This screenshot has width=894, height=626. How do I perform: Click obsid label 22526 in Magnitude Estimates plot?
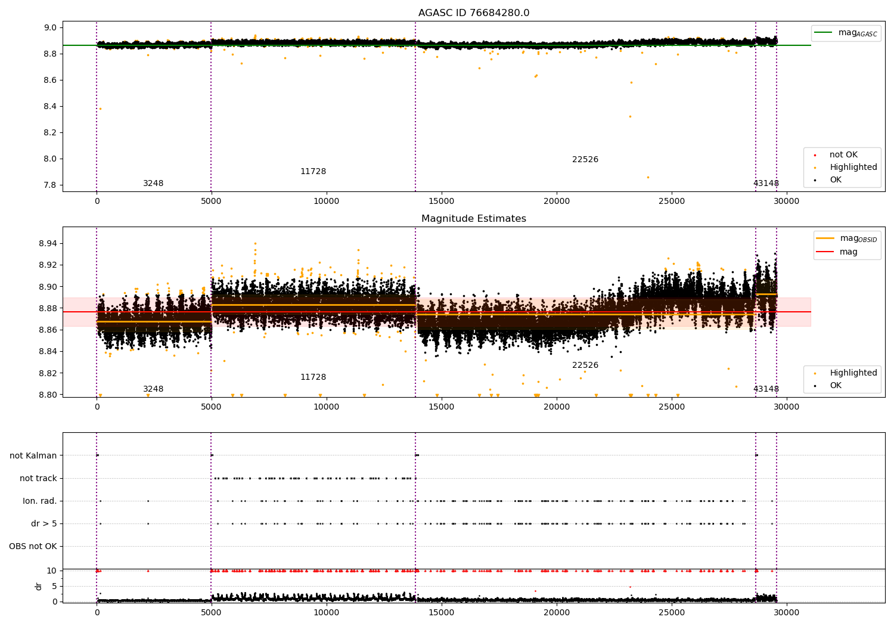[585, 365]
